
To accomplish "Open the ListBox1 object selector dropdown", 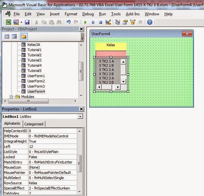I will pyautogui.click(x=80, y=117).
